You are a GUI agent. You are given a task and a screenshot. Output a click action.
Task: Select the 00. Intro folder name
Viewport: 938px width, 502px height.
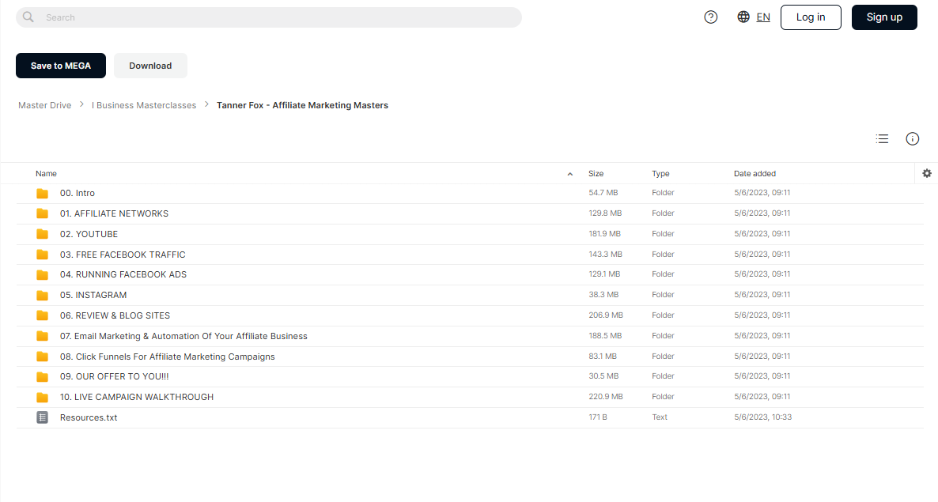(78, 193)
